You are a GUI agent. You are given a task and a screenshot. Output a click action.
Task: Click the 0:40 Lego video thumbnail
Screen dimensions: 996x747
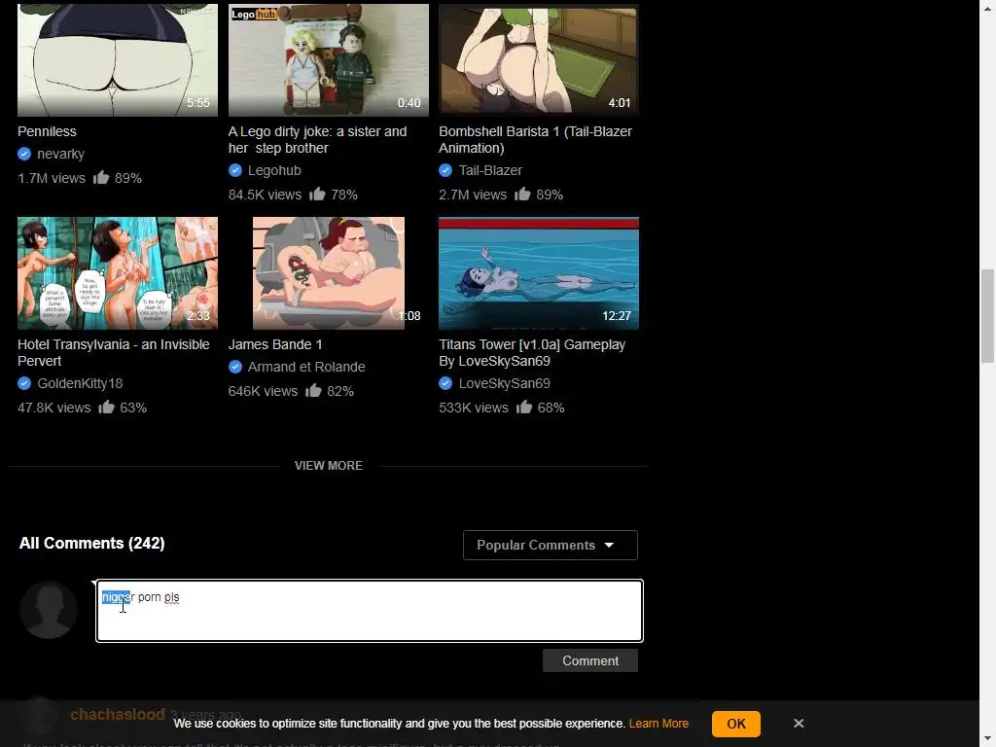tap(329, 60)
